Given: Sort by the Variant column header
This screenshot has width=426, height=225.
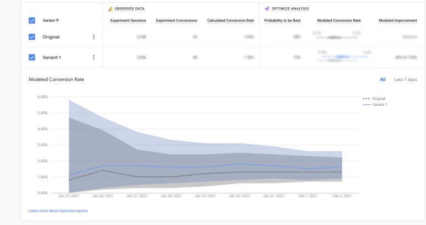Looking at the screenshot, I should click(49, 21).
